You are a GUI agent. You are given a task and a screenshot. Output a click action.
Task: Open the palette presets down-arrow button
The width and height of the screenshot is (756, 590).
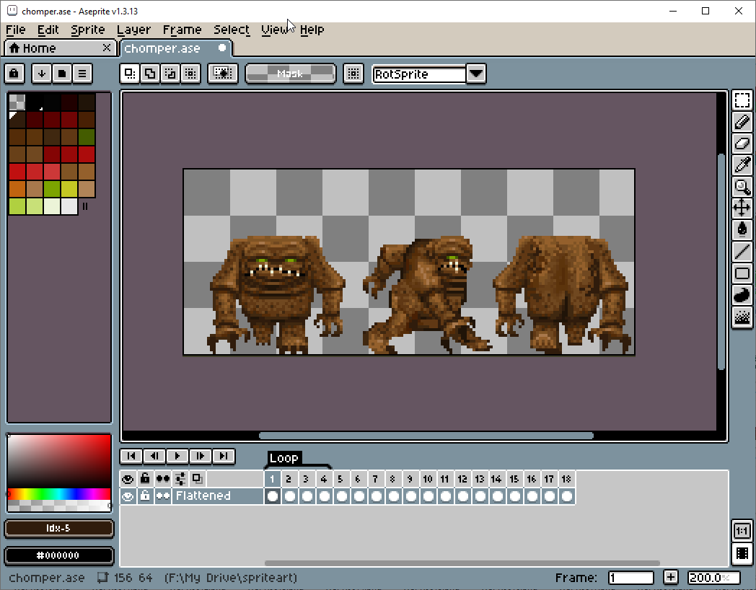pos(42,74)
